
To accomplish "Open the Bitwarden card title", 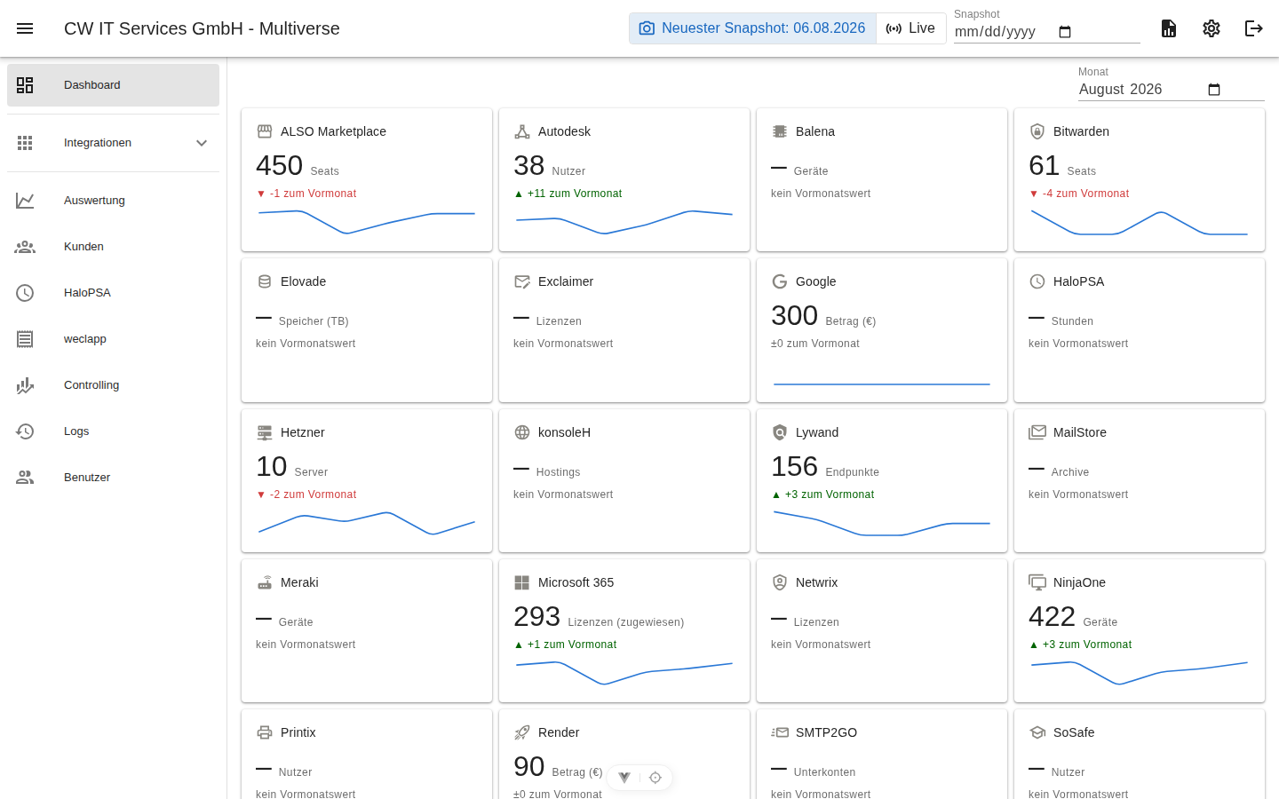I will (1081, 131).
